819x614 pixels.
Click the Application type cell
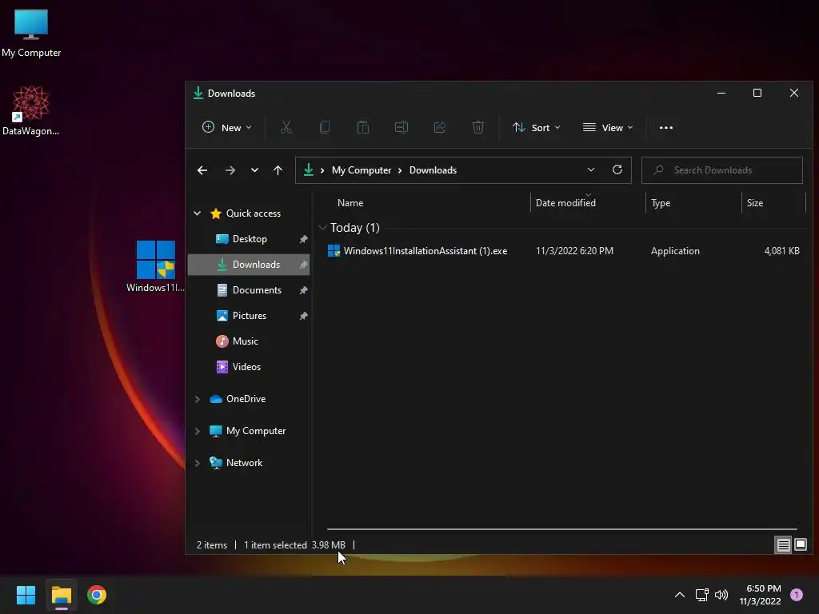coord(675,251)
